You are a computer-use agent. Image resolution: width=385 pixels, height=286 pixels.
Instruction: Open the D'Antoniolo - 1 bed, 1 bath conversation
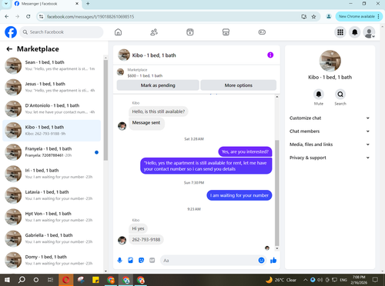[52, 108]
